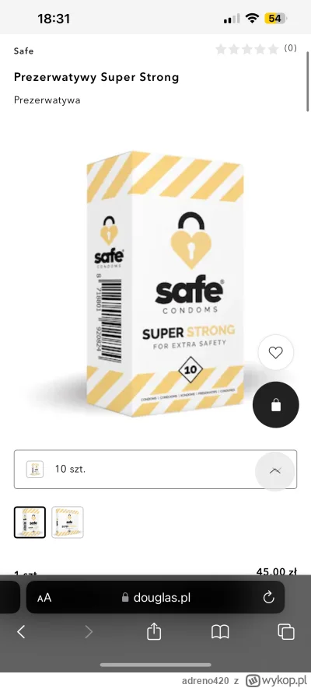The width and height of the screenshot is (311, 688).
Task: Open the 10 szt. size dropdown
Action: (155, 469)
